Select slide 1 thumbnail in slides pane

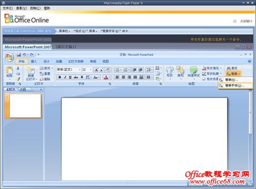(x=26, y=106)
